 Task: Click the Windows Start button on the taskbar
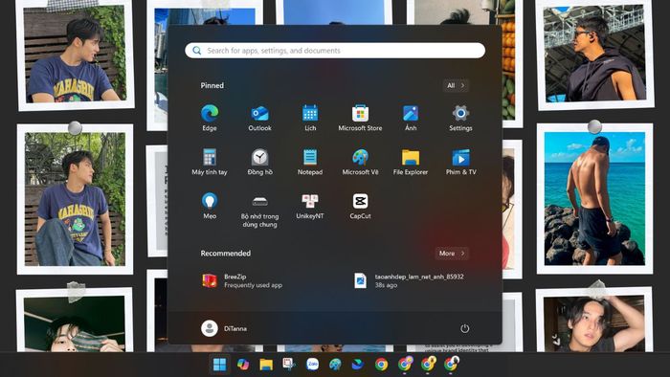219,365
